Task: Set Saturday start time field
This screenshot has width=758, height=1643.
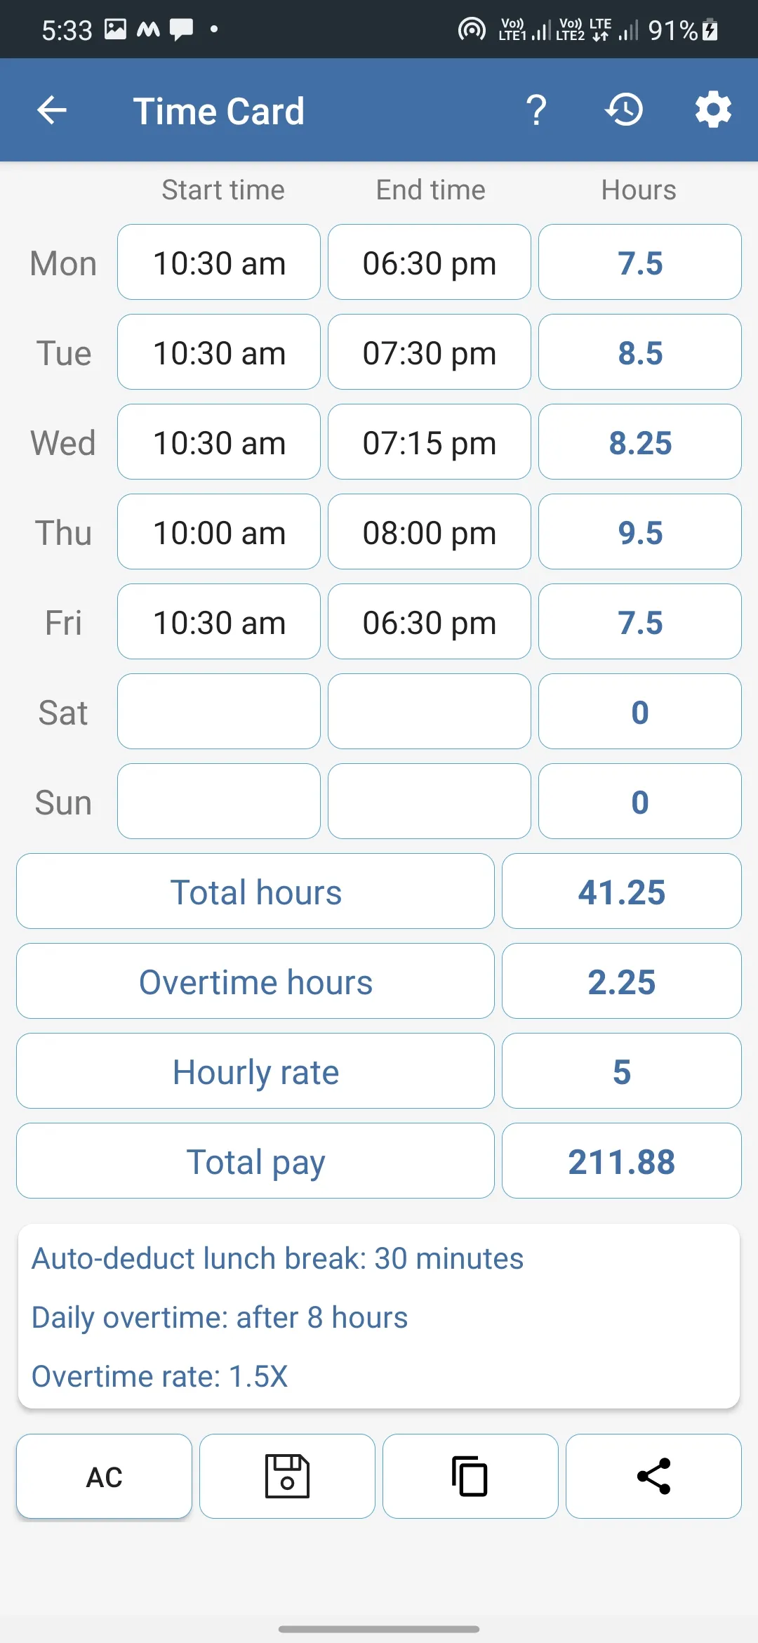Action: (x=219, y=711)
